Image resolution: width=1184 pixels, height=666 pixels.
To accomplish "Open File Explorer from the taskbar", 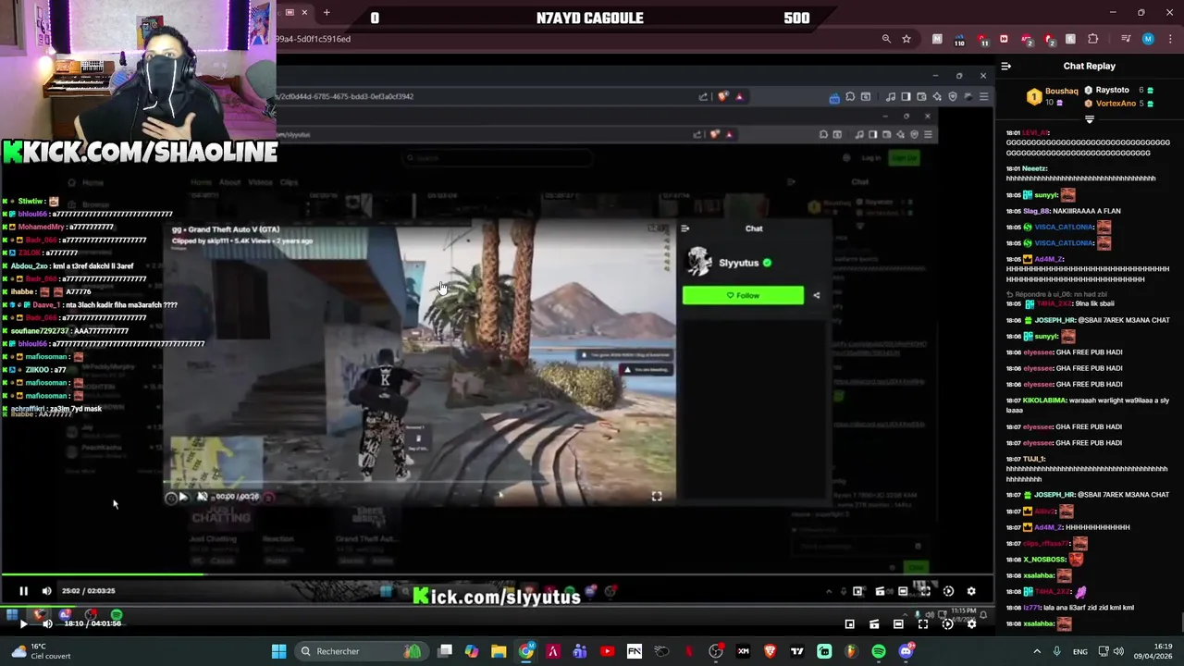I will pos(499,651).
